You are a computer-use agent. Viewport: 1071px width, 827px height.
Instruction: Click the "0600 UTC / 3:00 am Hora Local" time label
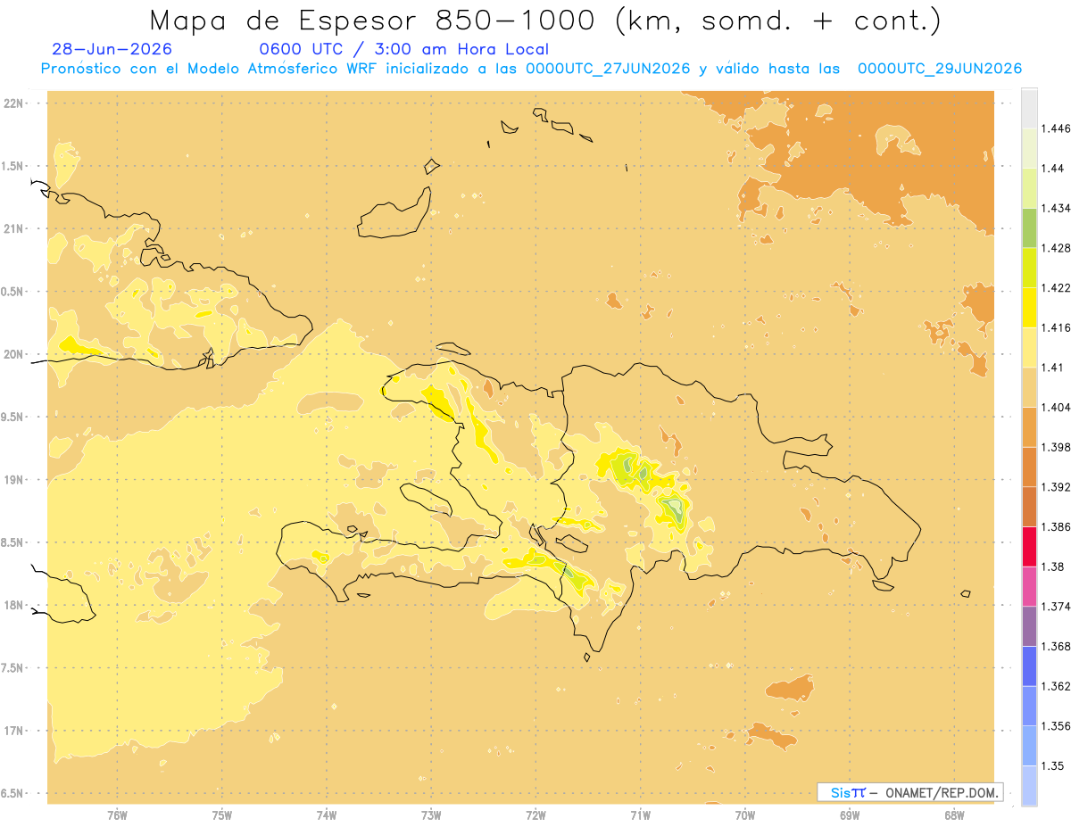[x=404, y=50]
